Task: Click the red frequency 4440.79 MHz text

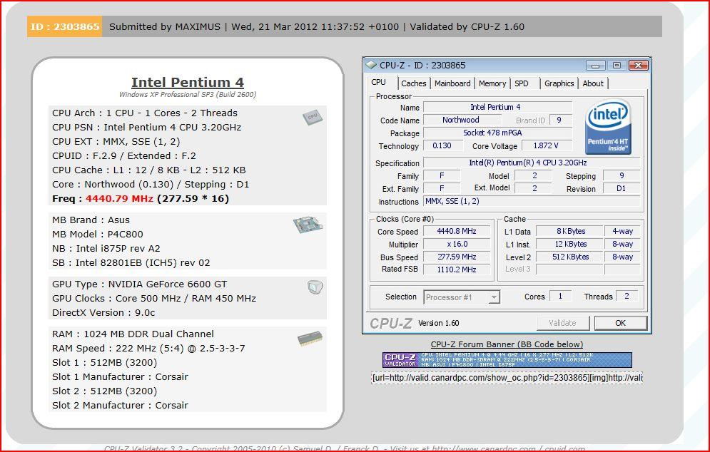Action: point(120,199)
